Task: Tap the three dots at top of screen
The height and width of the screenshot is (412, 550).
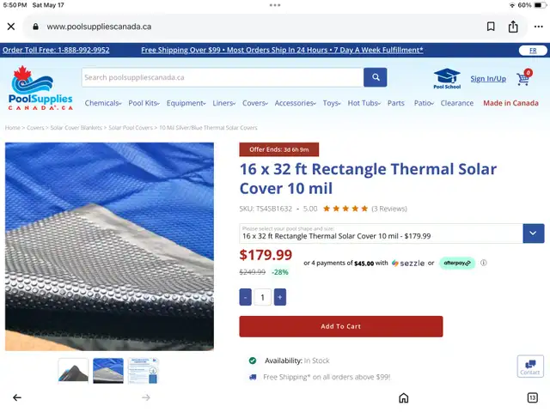Action: [275, 5]
